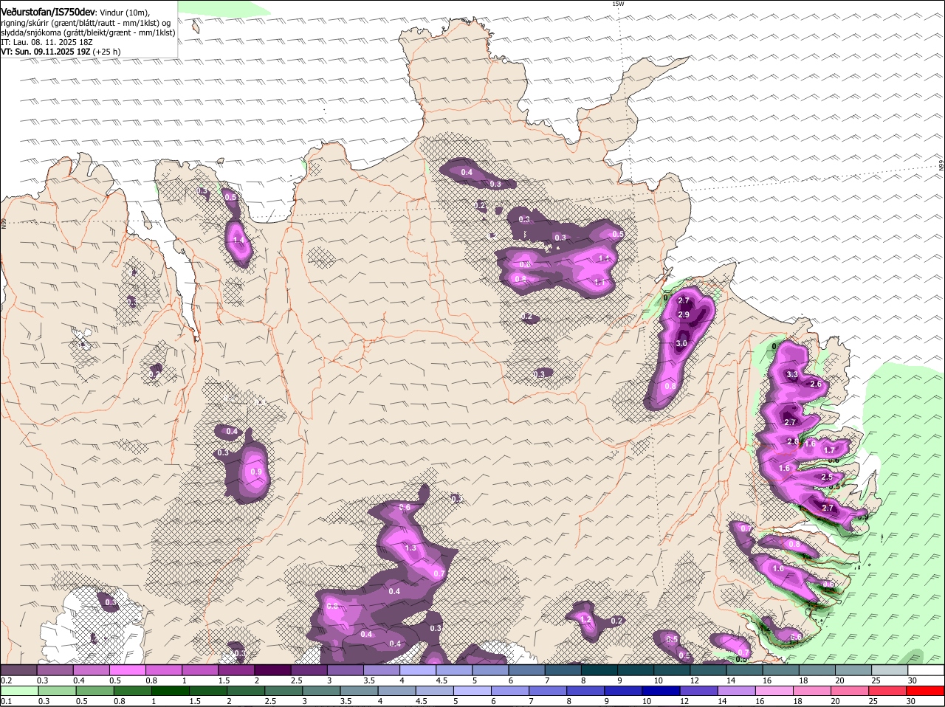Select the upper legend swatch between 8 and 9
The height and width of the screenshot is (707, 945).
pos(600,670)
